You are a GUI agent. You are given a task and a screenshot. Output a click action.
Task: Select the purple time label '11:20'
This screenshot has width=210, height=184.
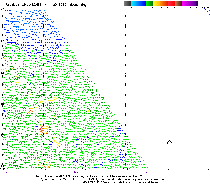[74, 172]
